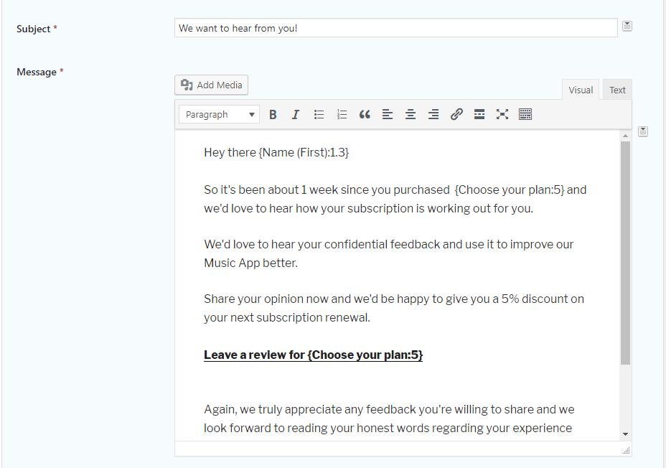Viewport: 666px width, 468px height.
Task: Open the Paragraph format dropdown
Action: (x=219, y=114)
